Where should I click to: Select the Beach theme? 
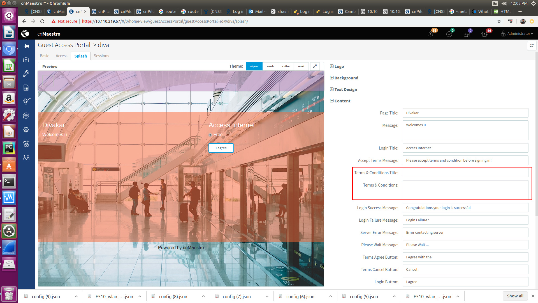(270, 66)
